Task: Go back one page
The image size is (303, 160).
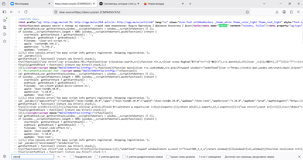Action: pos(12,12)
